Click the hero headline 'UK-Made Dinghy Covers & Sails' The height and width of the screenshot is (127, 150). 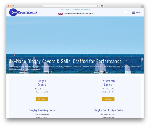40,61
